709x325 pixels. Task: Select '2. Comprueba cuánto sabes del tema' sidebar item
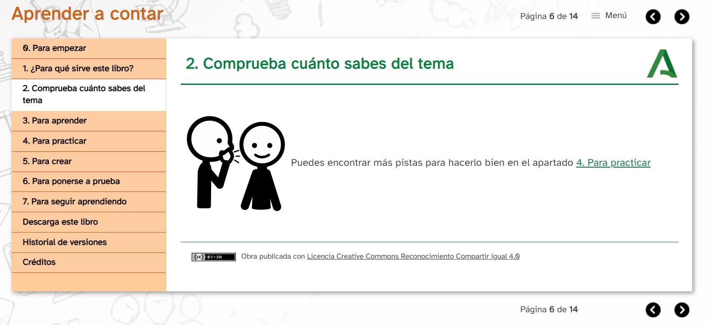[84, 94]
